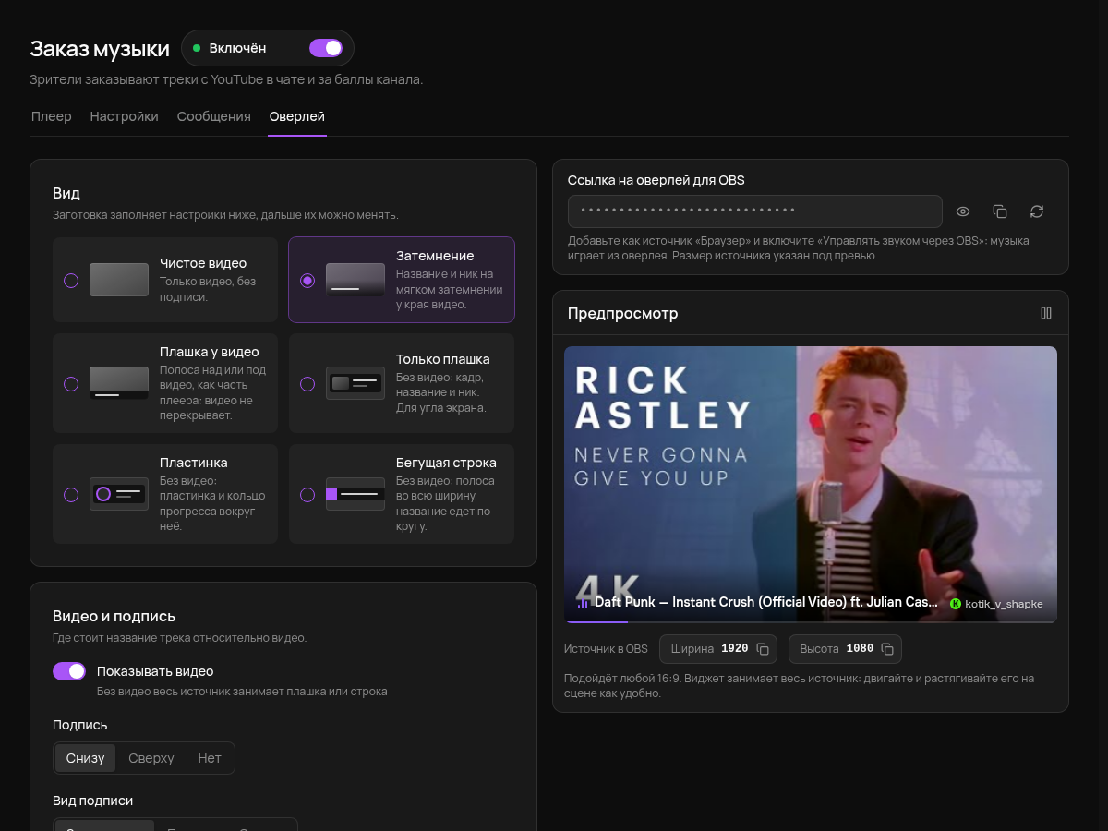The width and height of the screenshot is (1108, 831).
Task: Choose the Только плашка radio button
Action: 307,384
